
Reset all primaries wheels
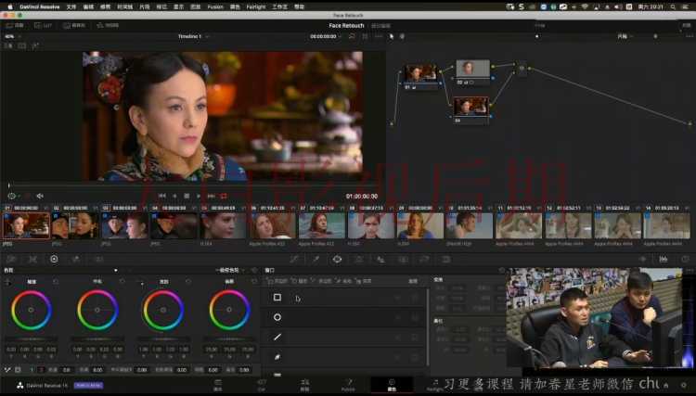point(254,270)
